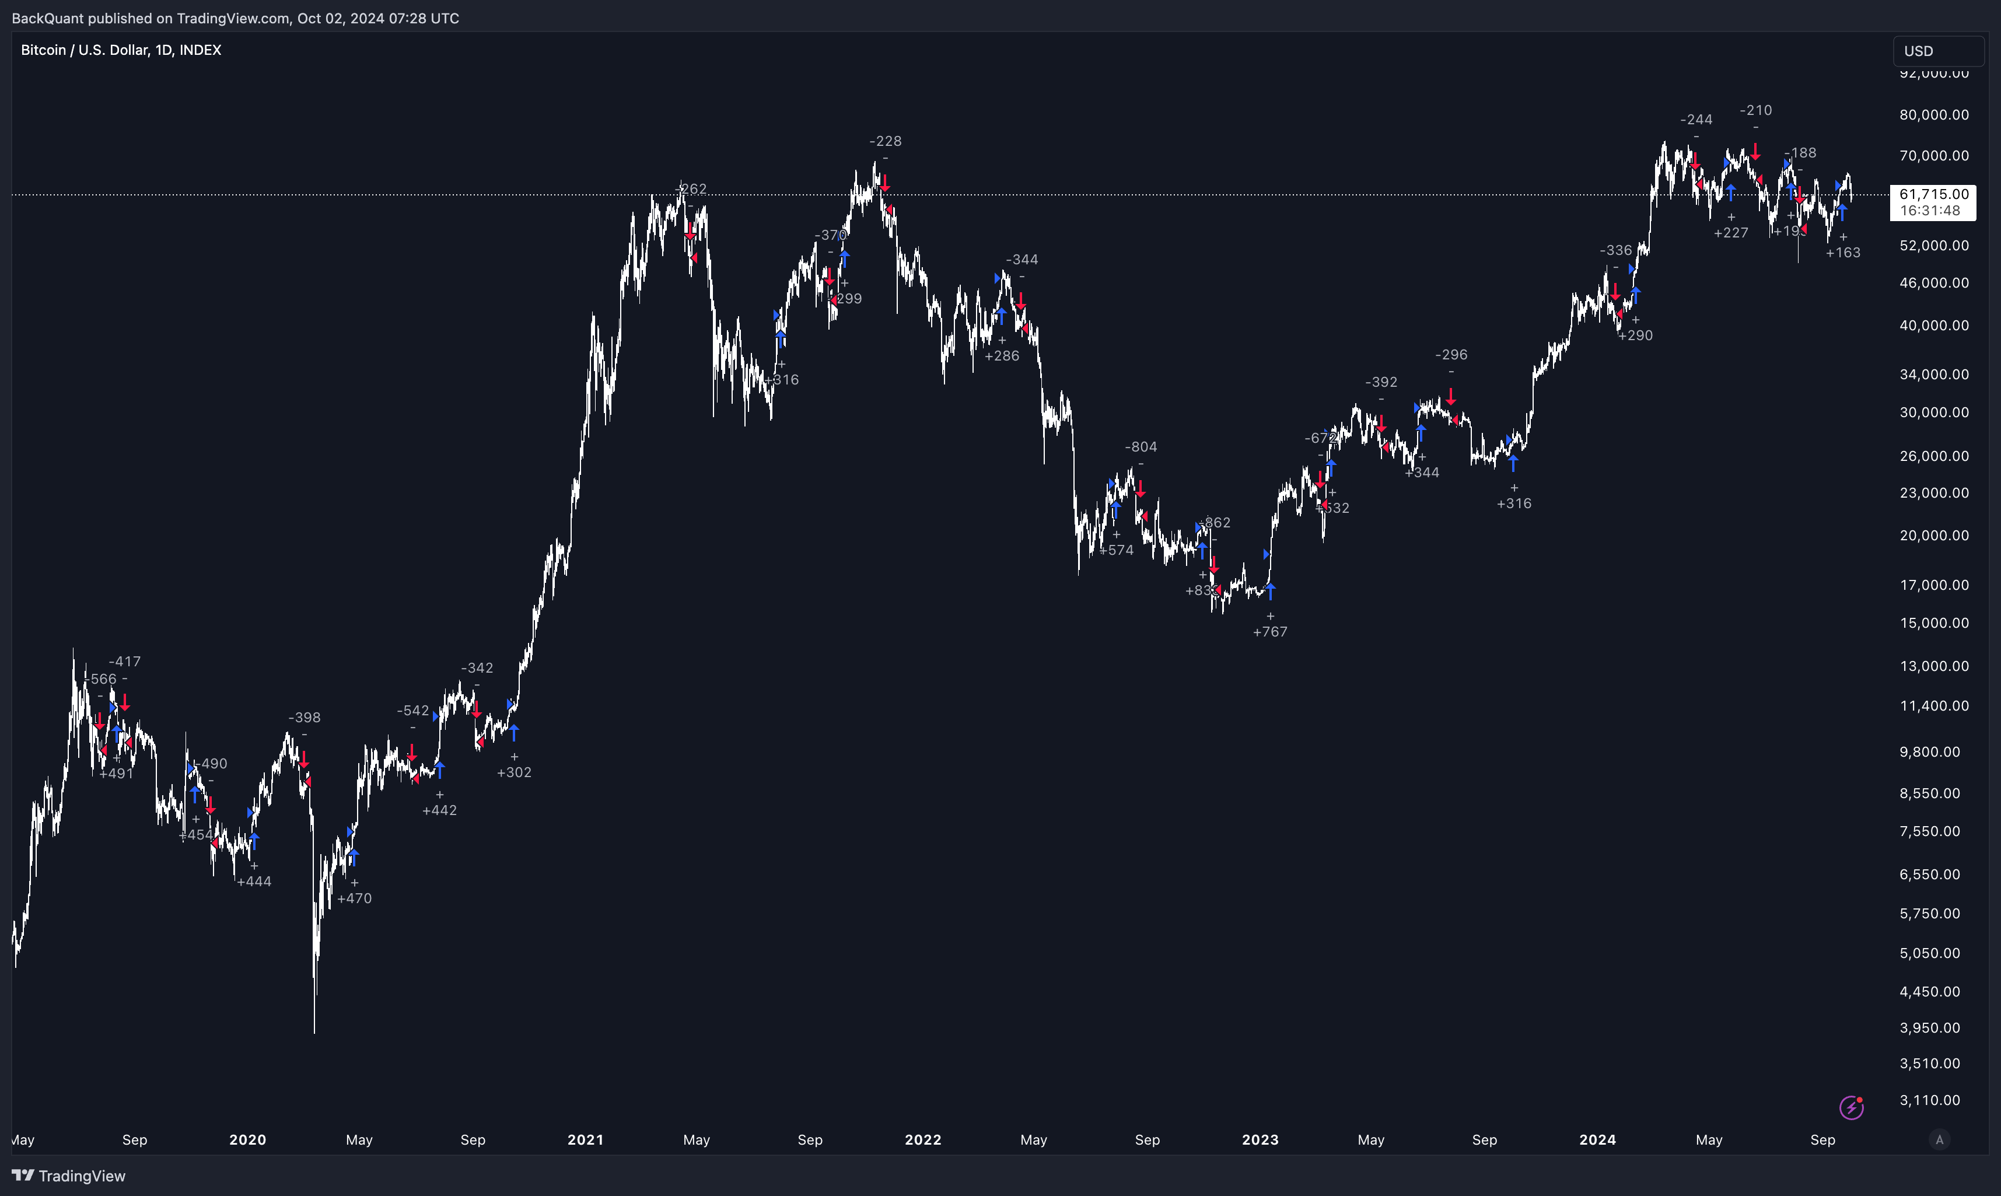Click the 30,000.00 price axis label
The height and width of the screenshot is (1196, 2001).
point(1933,412)
